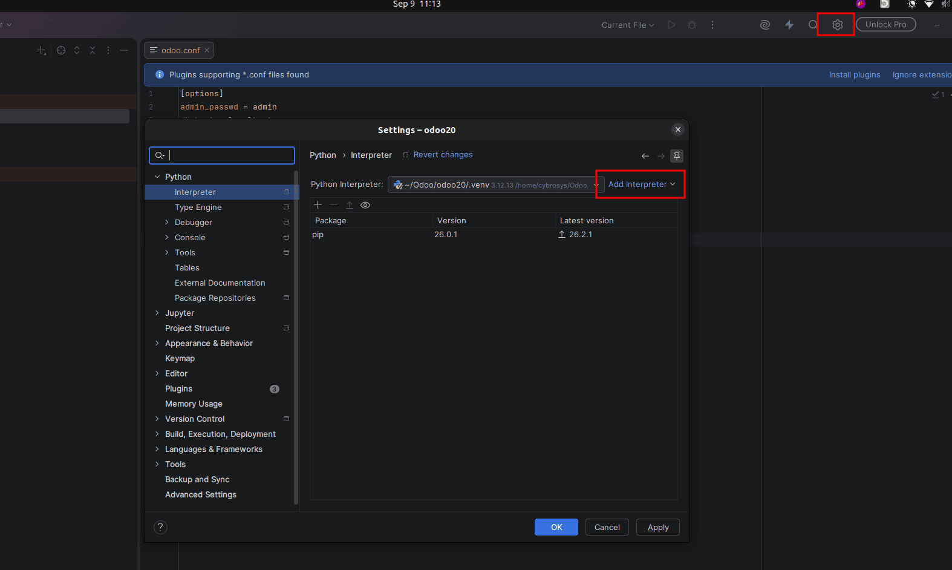Expand the Console settings node
Image resolution: width=952 pixels, height=570 pixels.
click(x=167, y=237)
